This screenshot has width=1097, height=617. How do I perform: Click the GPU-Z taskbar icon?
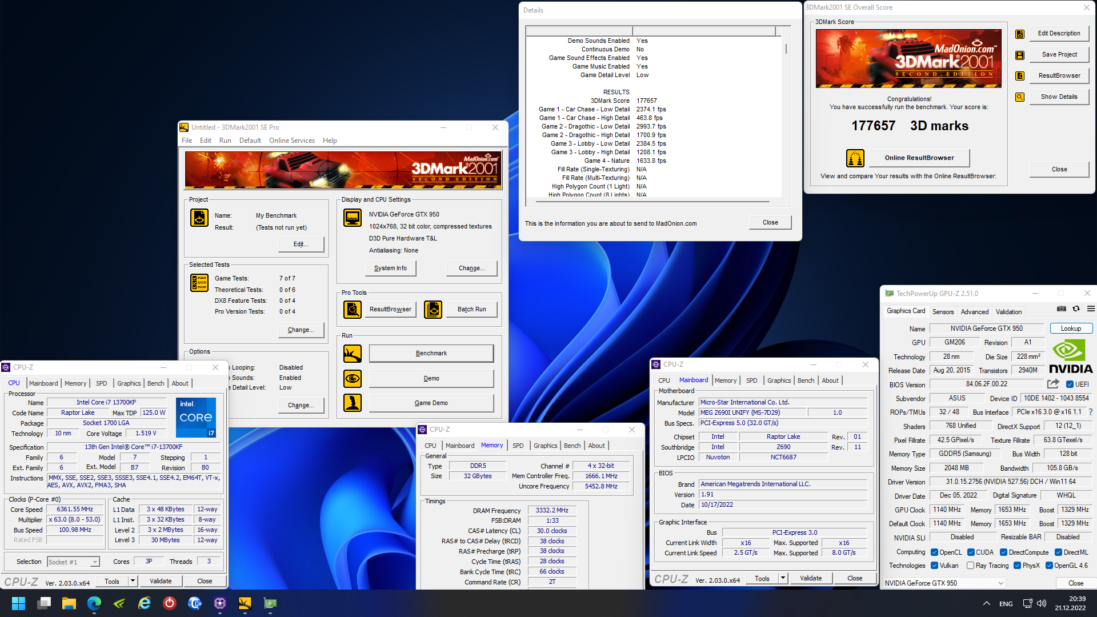pyautogui.click(x=270, y=603)
